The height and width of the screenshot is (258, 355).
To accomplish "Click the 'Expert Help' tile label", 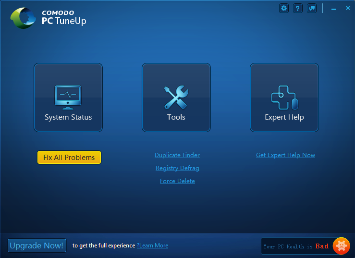I will pyautogui.click(x=284, y=117).
